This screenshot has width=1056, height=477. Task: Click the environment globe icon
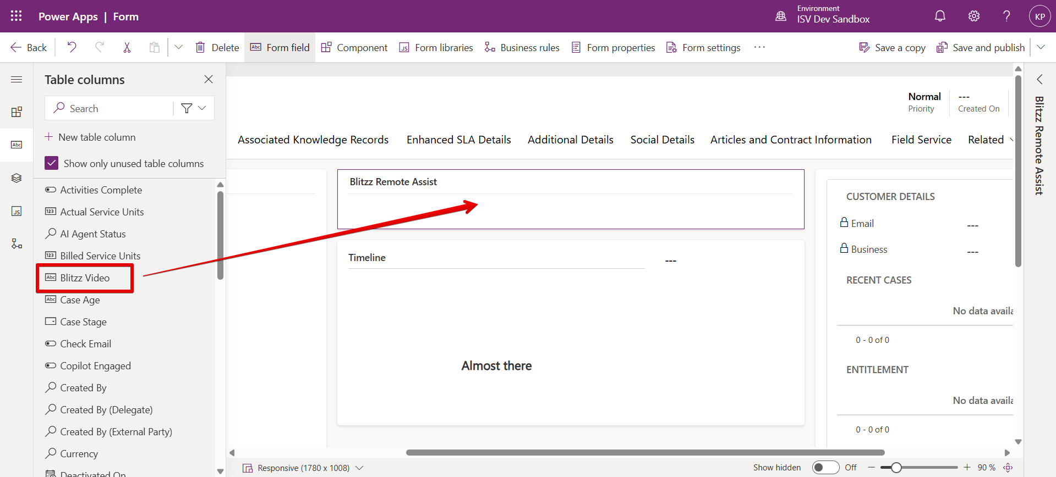pyautogui.click(x=781, y=16)
